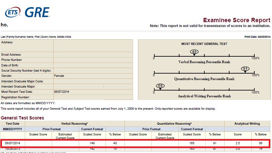Select the sentence about scores earned from July 1, 2008

[x=108, y=109]
